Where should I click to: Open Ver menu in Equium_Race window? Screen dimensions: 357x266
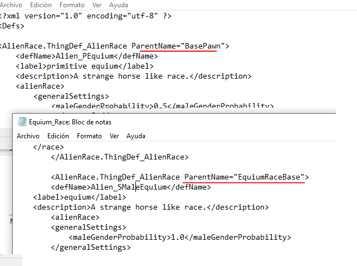[114, 136]
